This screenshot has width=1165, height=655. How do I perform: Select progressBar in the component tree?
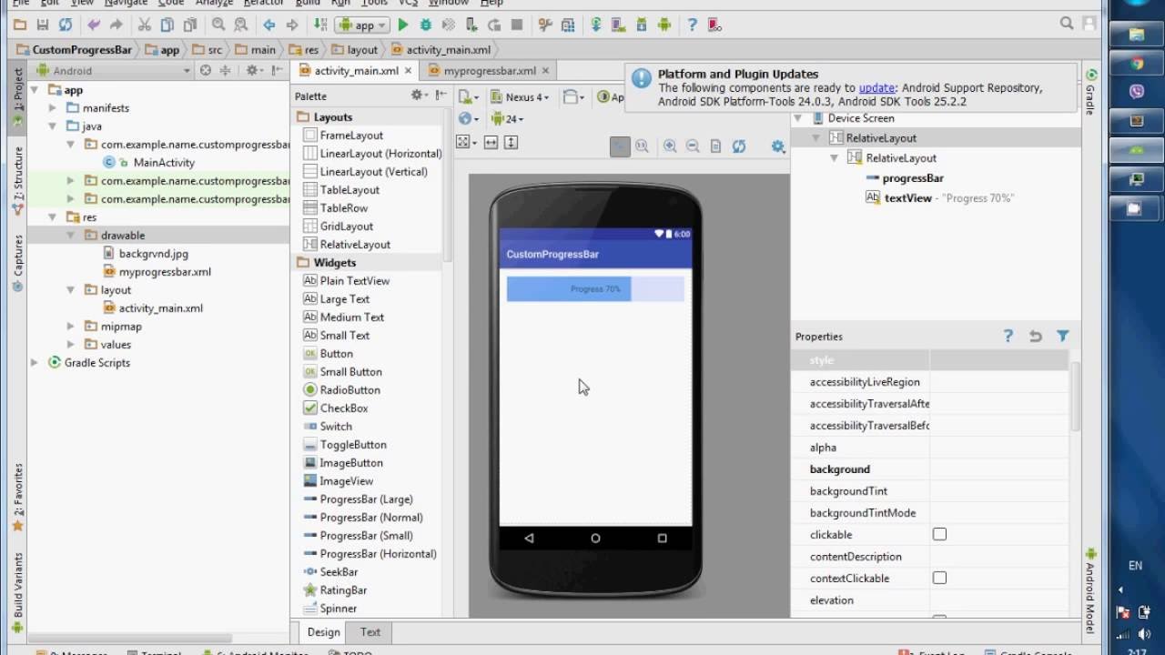(912, 178)
